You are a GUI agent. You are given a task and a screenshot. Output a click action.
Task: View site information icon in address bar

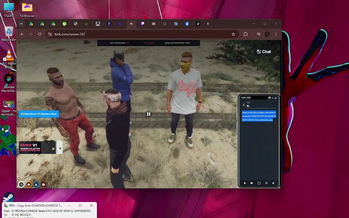click(x=50, y=34)
